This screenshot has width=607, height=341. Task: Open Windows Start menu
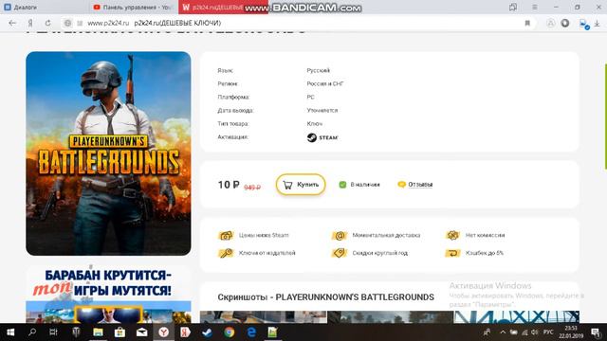[x=10, y=332]
